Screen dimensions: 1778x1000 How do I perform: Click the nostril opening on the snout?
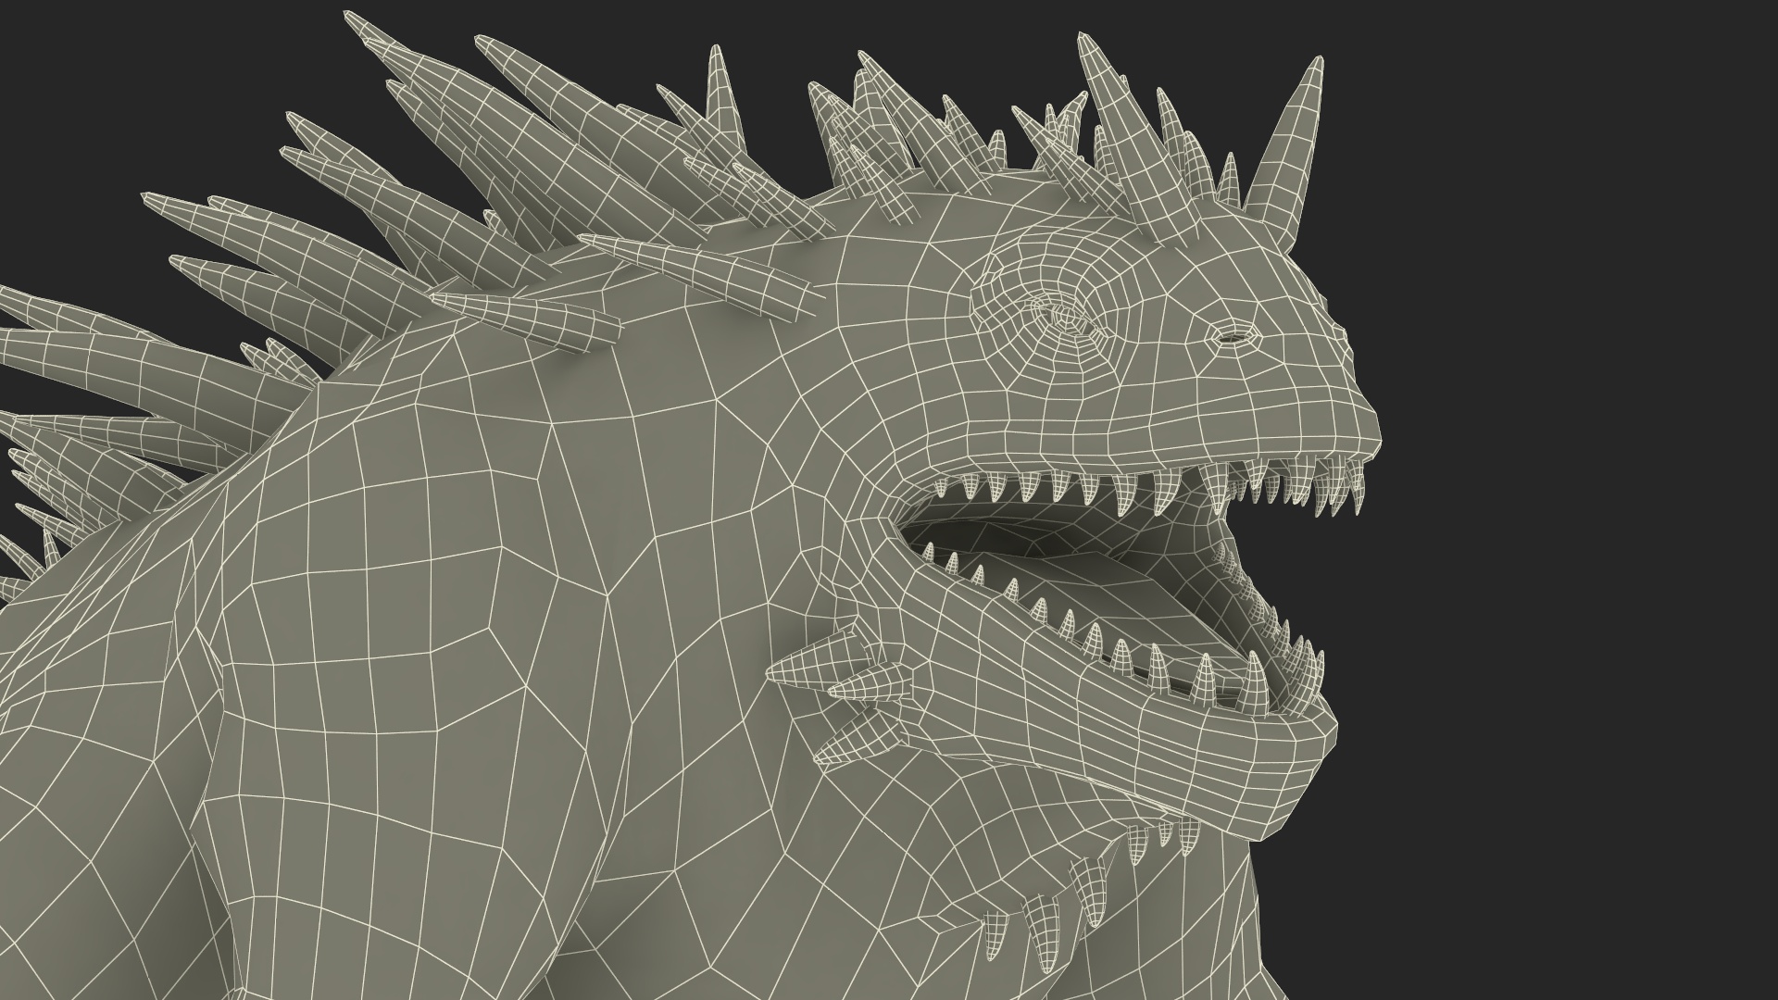click(1233, 337)
